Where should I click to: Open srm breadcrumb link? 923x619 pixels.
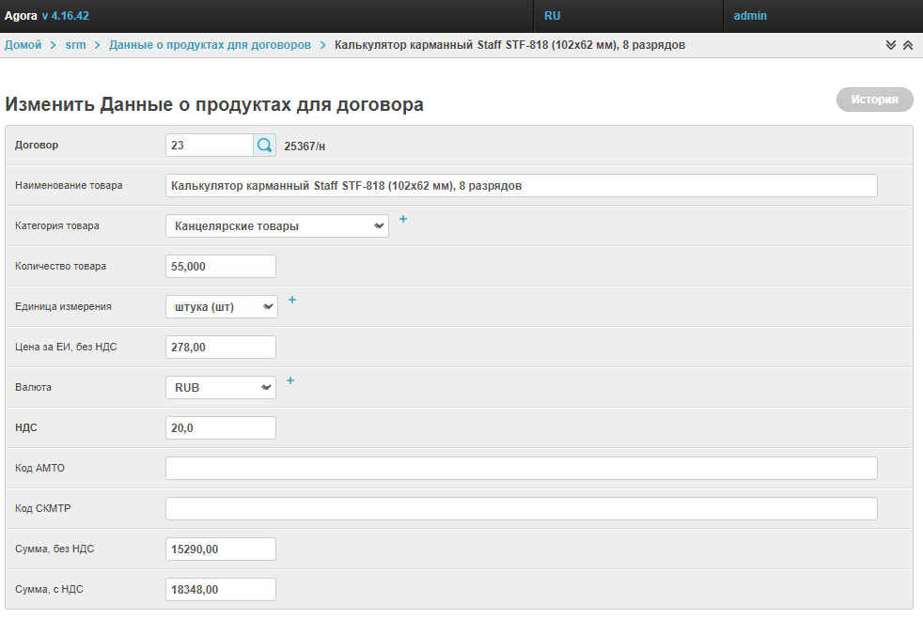pos(75,45)
